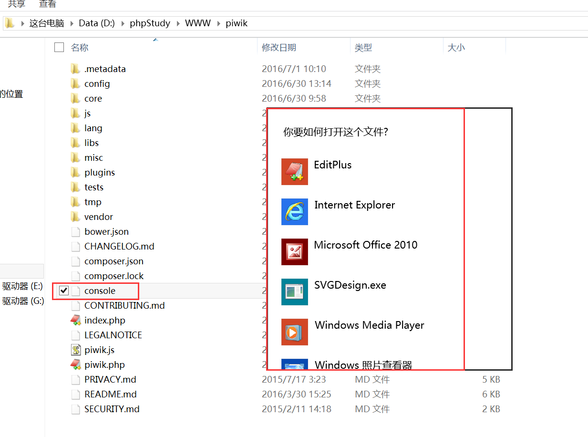Click the README.md file icon
Screen dimensions: 588x437
pyautogui.click(x=75, y=394)
